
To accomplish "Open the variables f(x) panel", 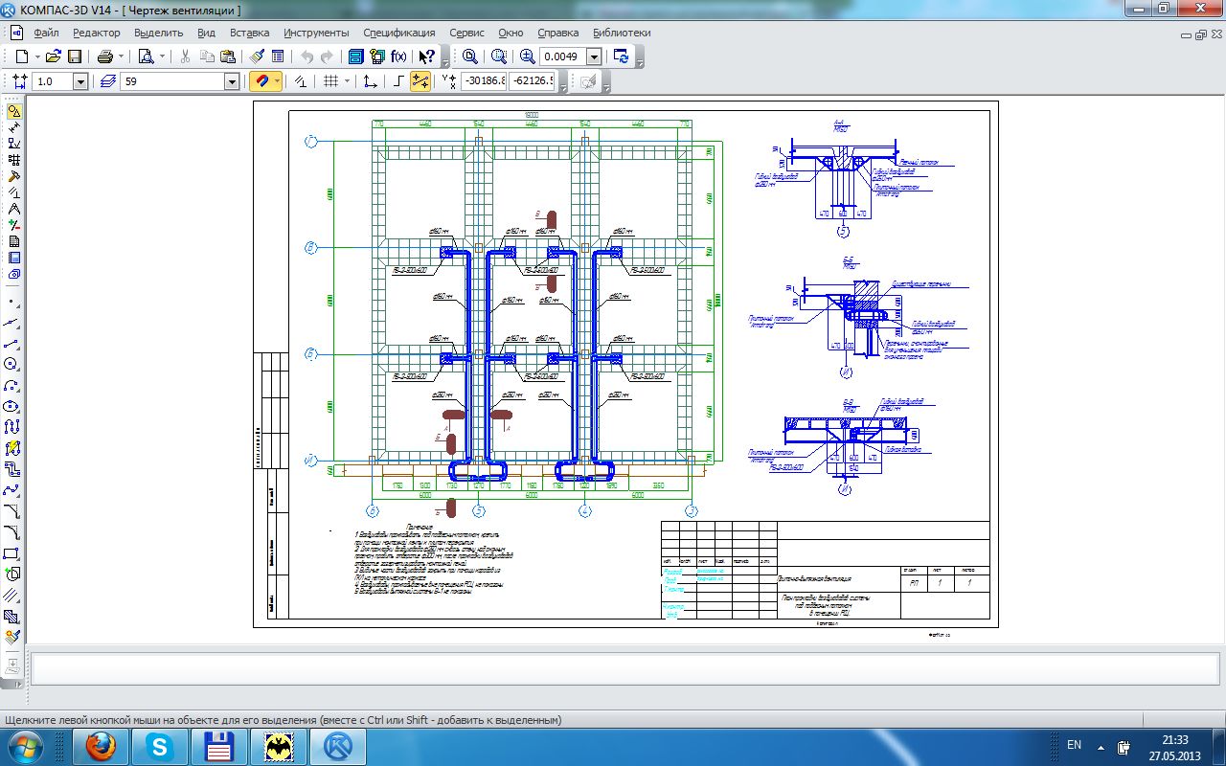I will tap(398, 56).
